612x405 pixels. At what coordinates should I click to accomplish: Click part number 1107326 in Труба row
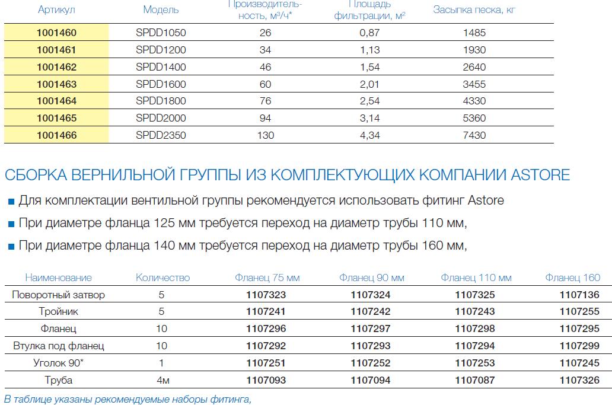579,380
